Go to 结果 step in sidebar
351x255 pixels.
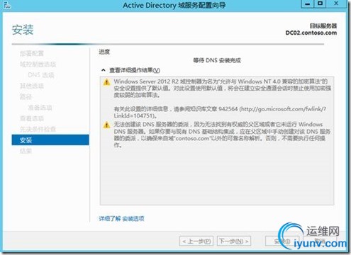coord(26,151)
